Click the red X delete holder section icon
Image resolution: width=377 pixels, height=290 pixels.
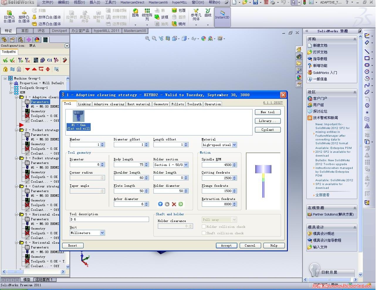174,204
